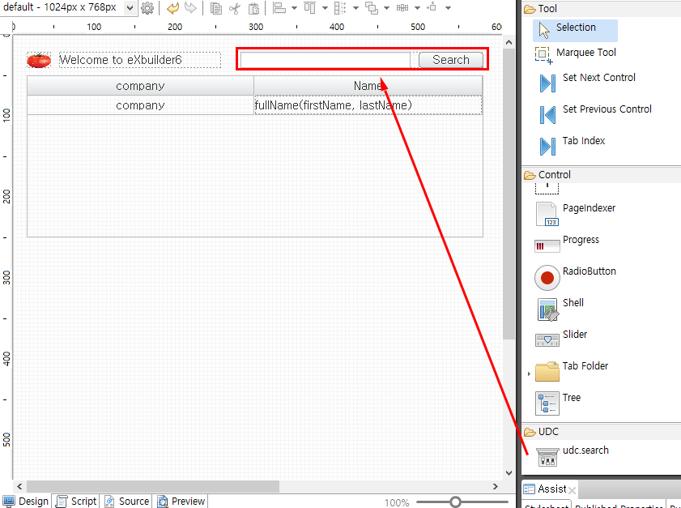Click the undo arrow in toolbar
681x508 pixels.
pyautogui.click(x=172, y=8)
